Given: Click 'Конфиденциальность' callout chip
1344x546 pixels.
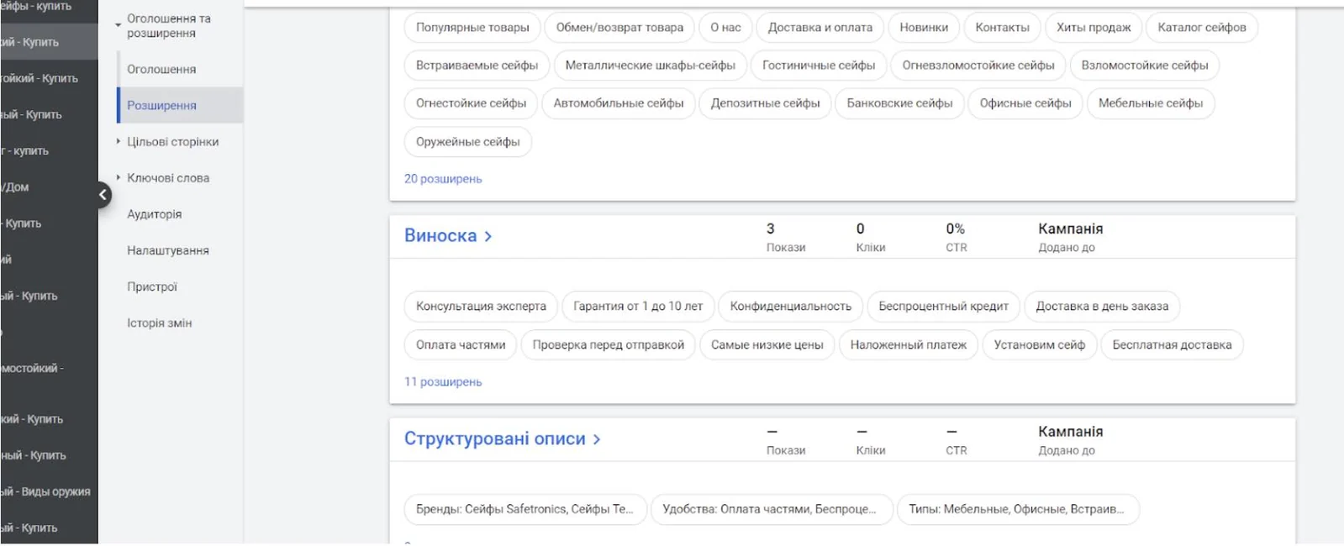Looking at the screenshot, I should [790, 307].
